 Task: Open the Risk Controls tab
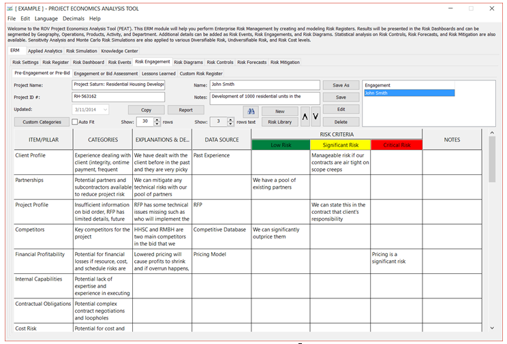[220, 62]
